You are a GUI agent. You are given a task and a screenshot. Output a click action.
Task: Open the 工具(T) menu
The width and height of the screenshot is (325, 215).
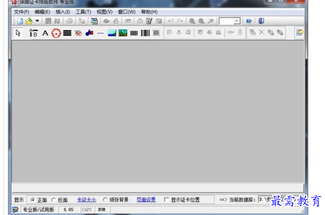point(83,12)
